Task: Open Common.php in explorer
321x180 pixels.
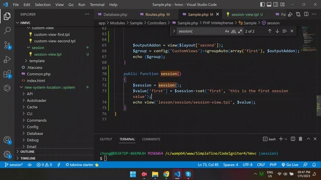Action: point(54,74)
